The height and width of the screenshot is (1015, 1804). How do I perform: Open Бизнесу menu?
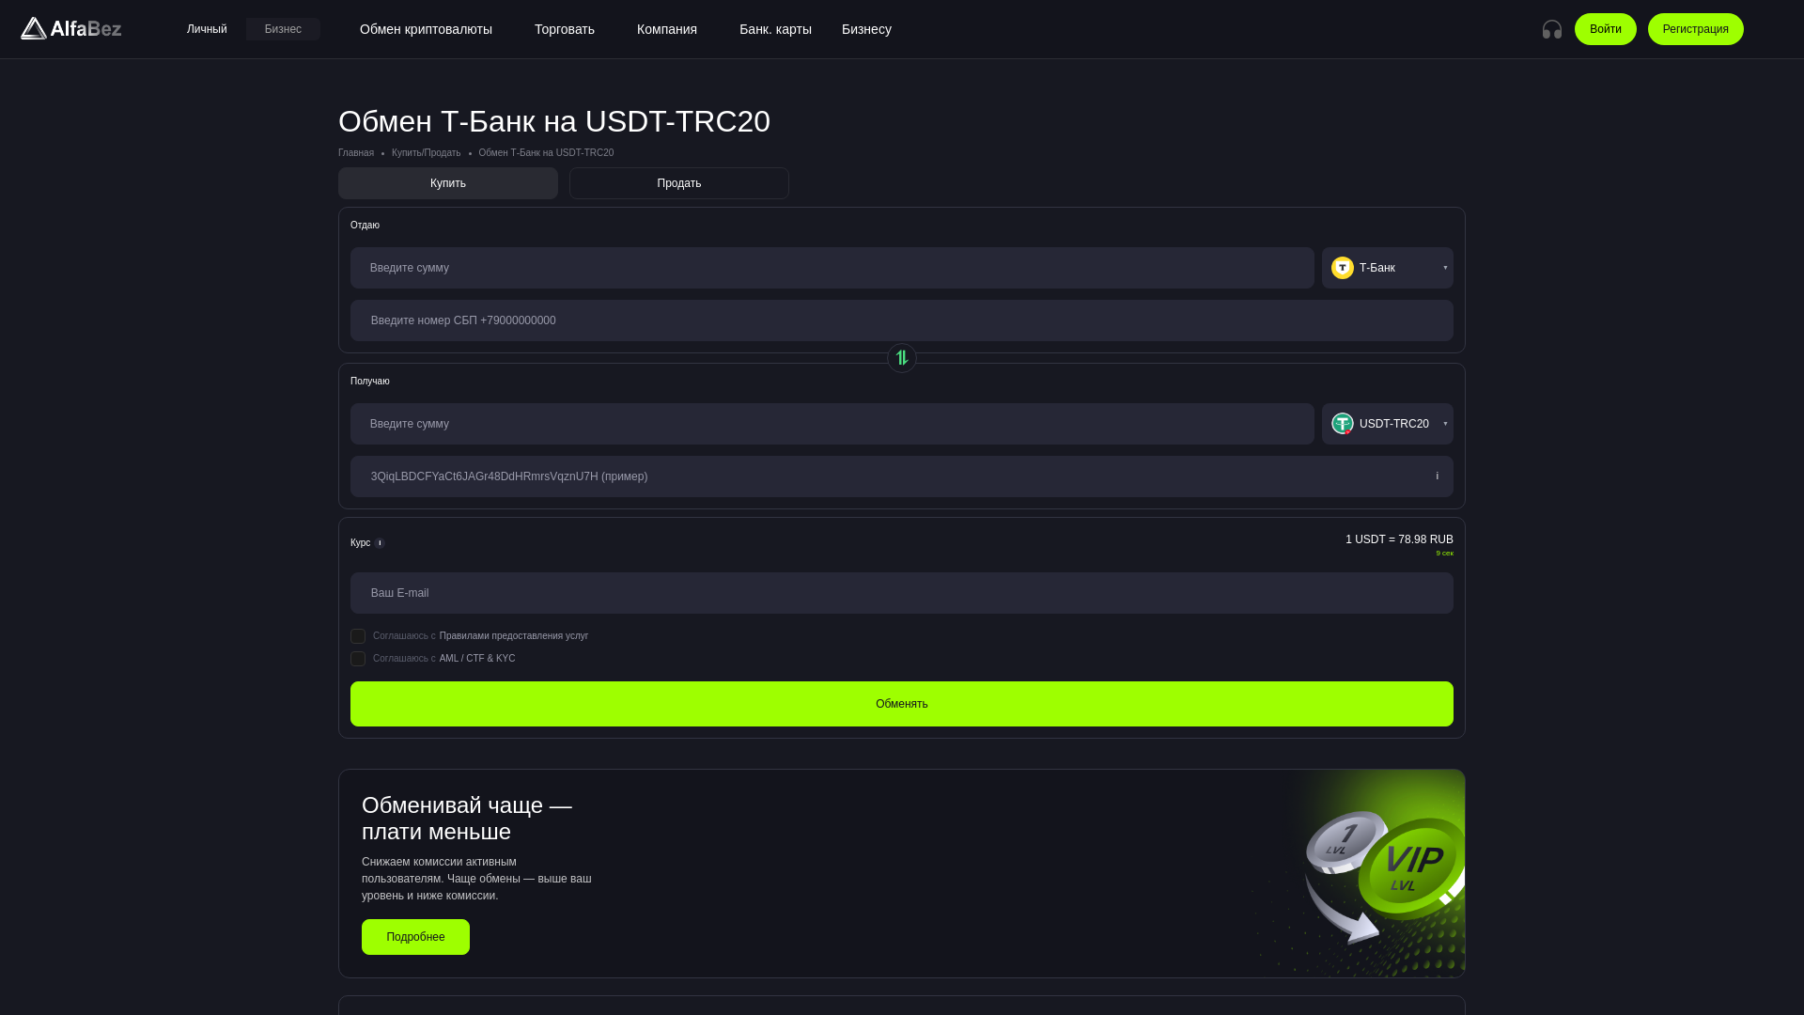pyautogui.click(x=866, y=29)
